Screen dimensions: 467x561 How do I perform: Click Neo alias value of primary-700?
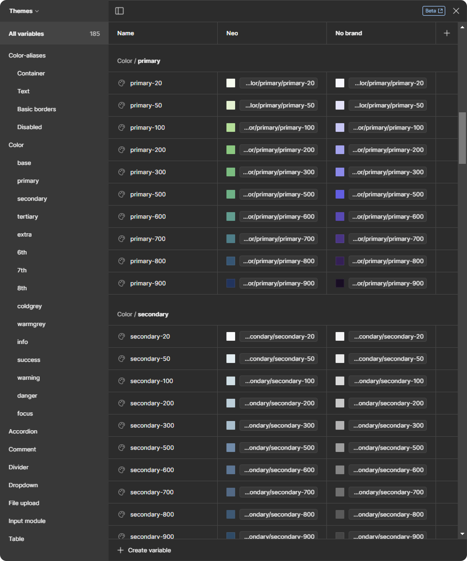[x=279, y=239]
